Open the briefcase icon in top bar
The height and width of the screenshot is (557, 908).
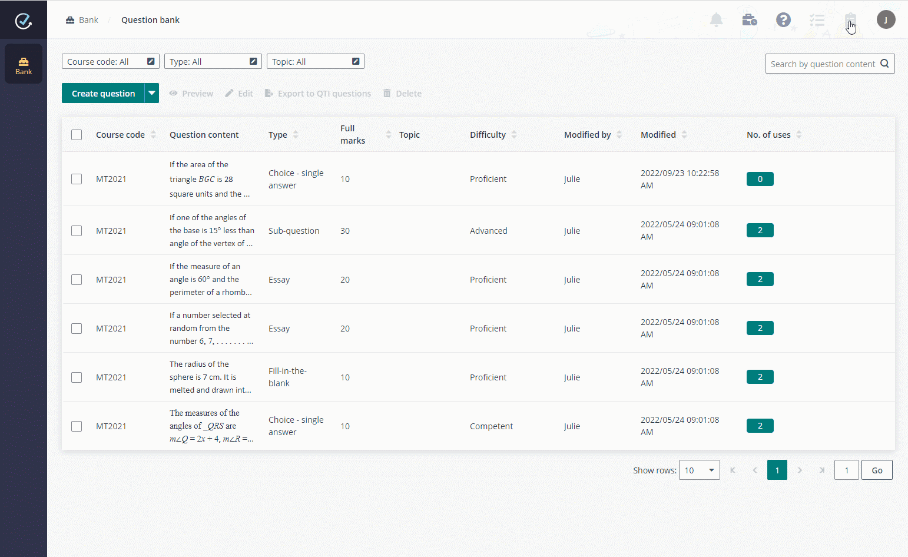pos(750,20)
